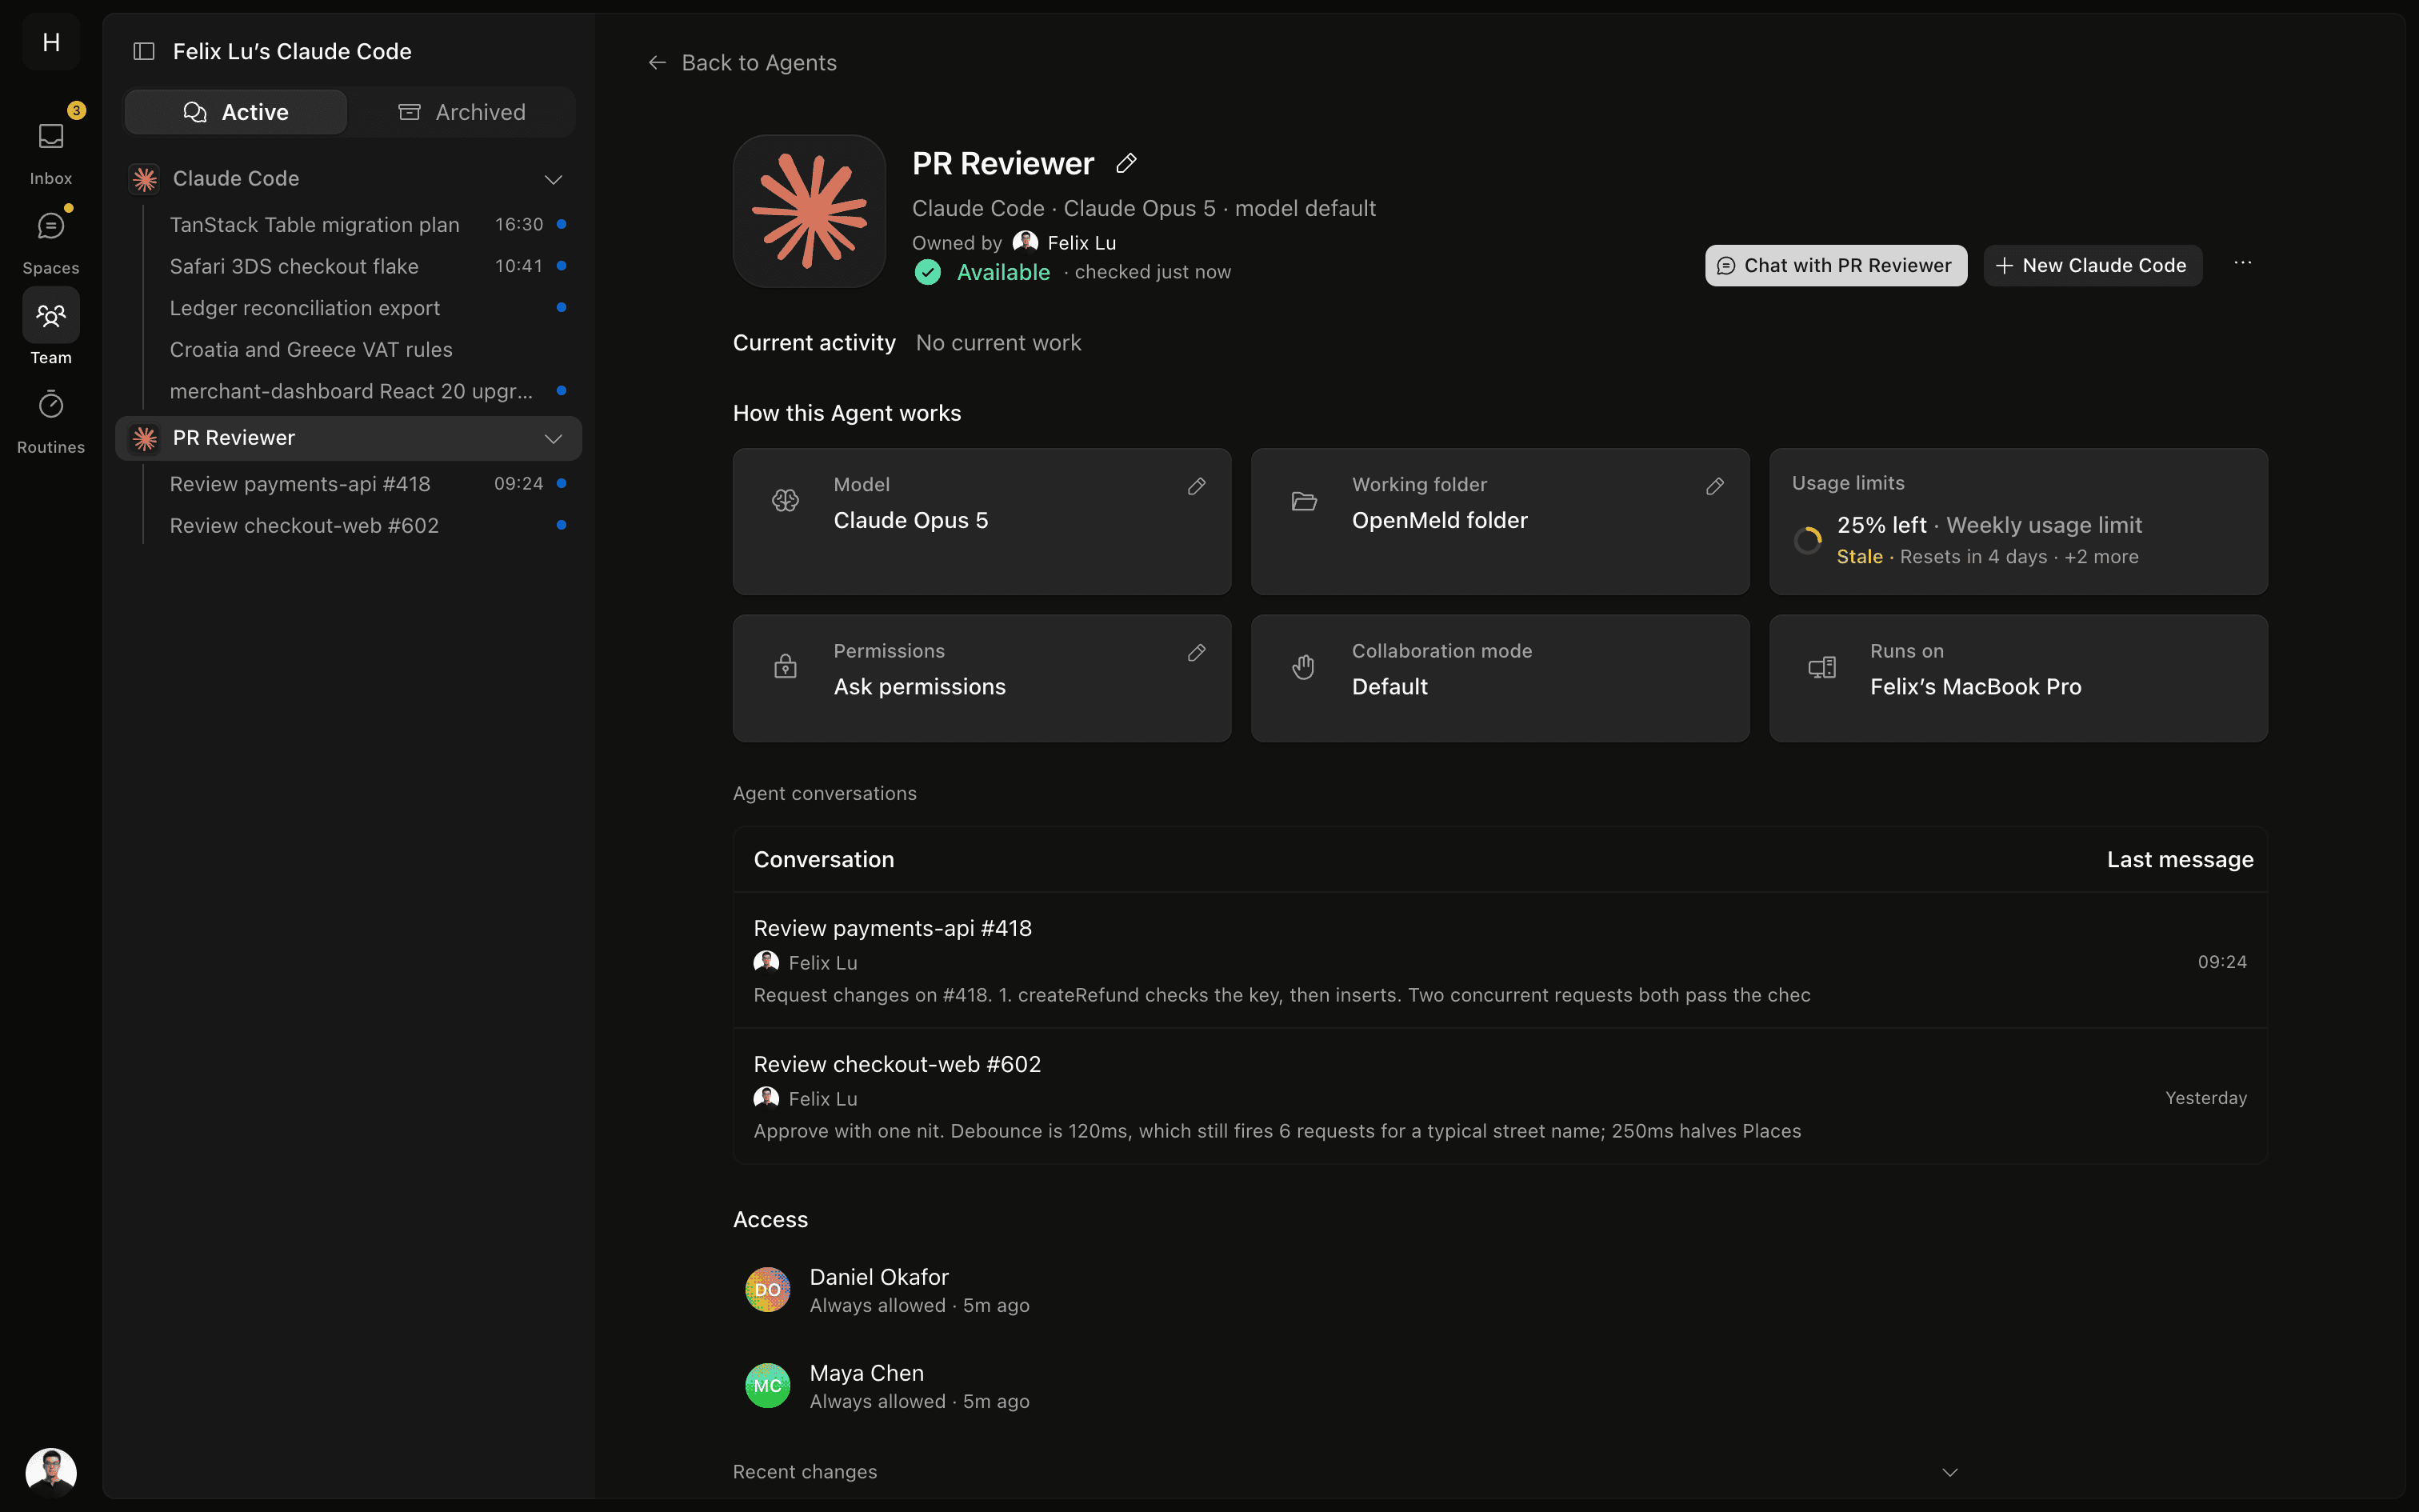The height and width of the screenshot is (1512, 2419).
Task: Go Back to Agents
Action: (x=742, y=63)
